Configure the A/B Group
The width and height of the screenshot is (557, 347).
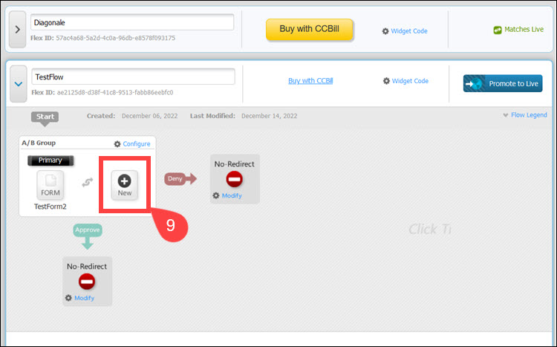pos(137,143)
